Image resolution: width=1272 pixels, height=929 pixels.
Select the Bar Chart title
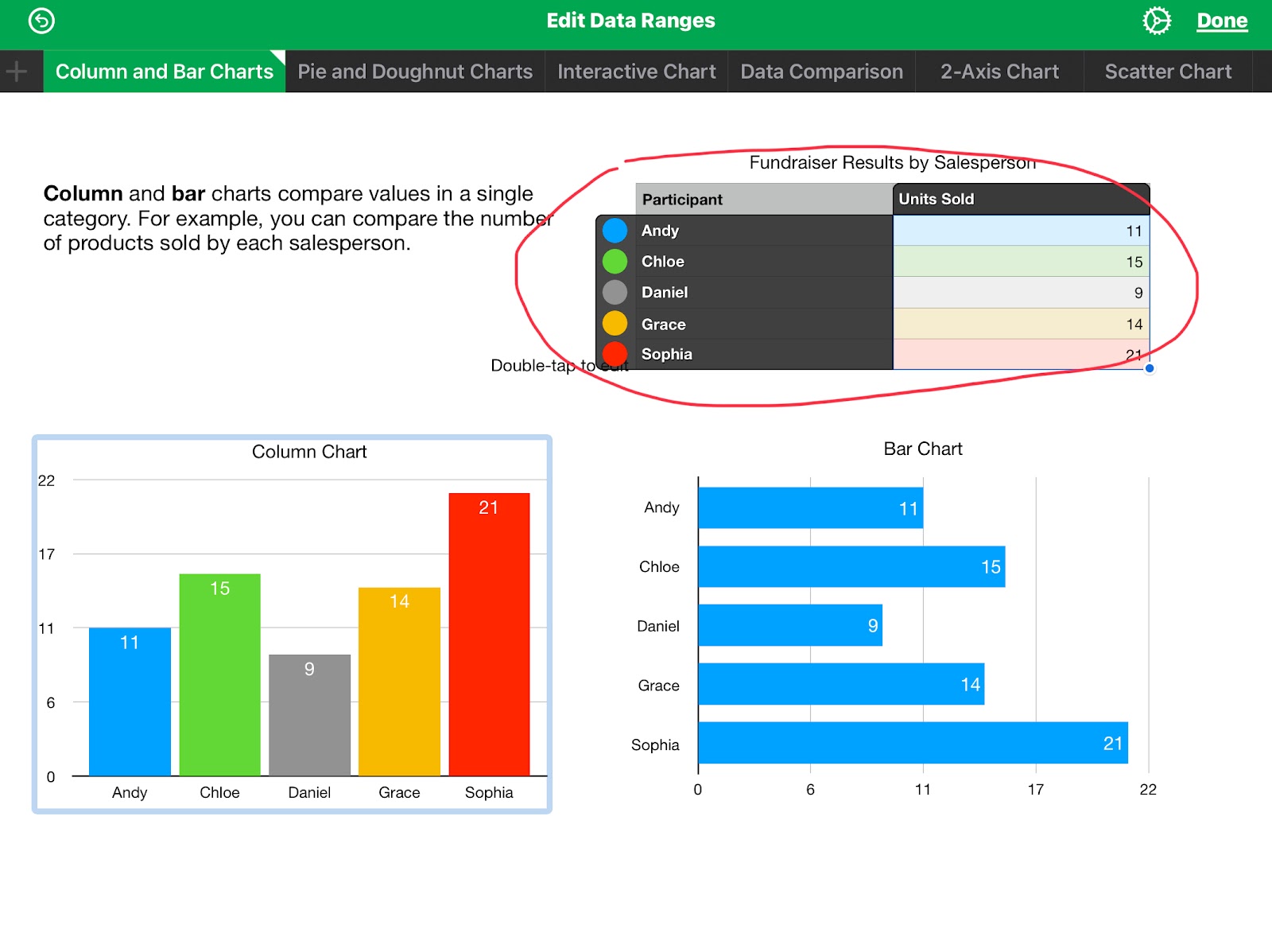point(923,449)
